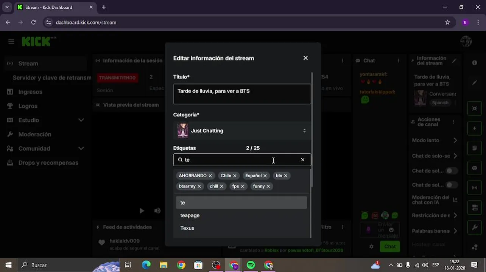Open the Just Chatting category dropdown
The height and width of the screenshot is (272, 486).
pos(242,131)
